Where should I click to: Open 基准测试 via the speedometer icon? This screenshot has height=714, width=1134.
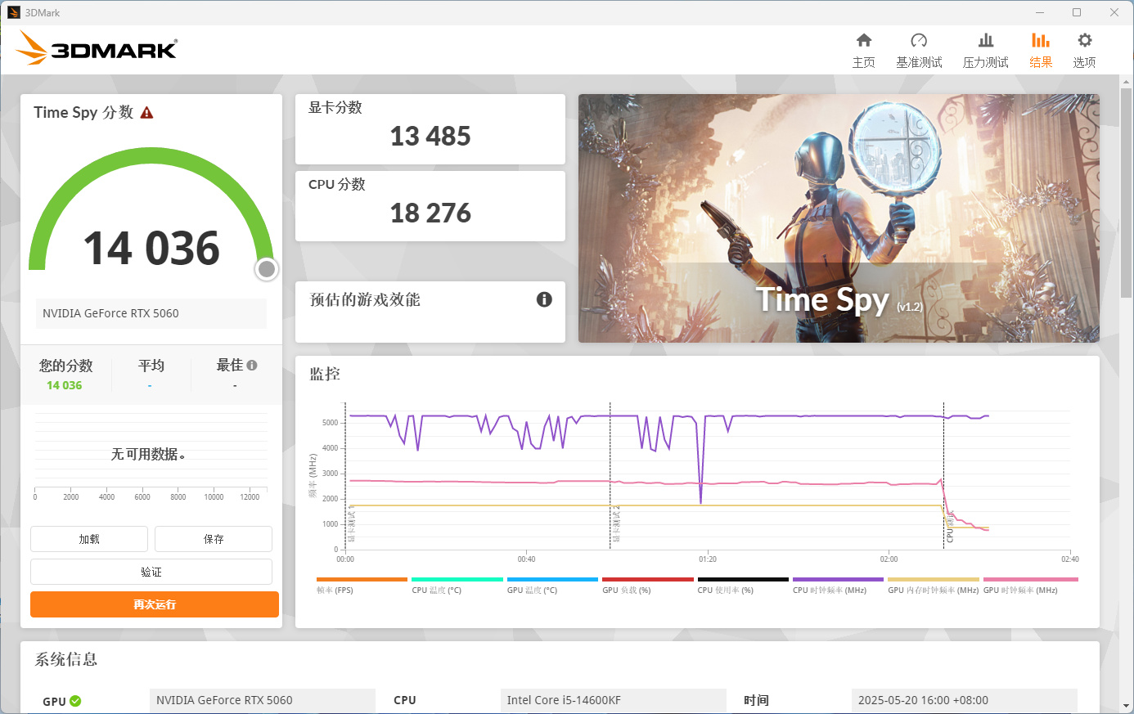tap(919, 40)
